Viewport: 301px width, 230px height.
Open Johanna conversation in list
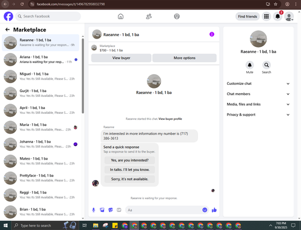pyautogui.click(x=40, y=144)
